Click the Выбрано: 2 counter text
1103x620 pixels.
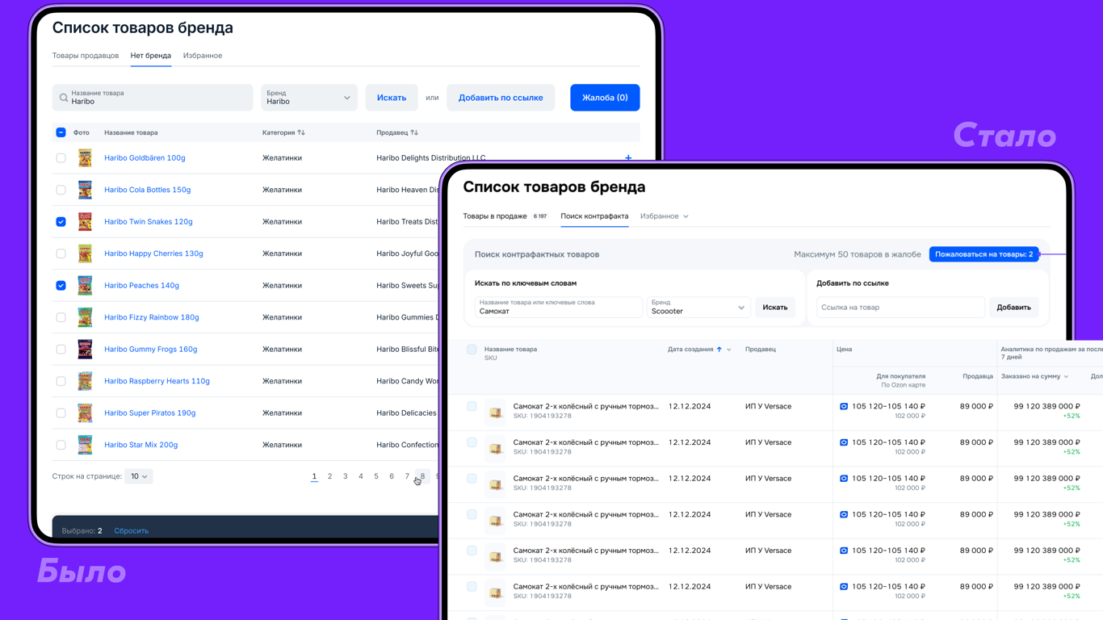pyautogui.click(x=82, y=531)
